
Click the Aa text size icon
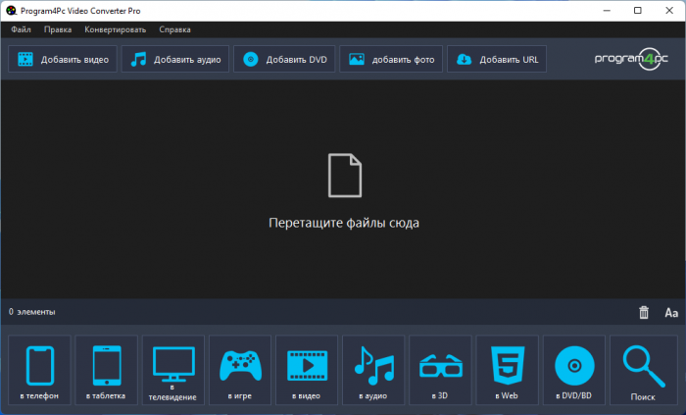tap(671, 313)
